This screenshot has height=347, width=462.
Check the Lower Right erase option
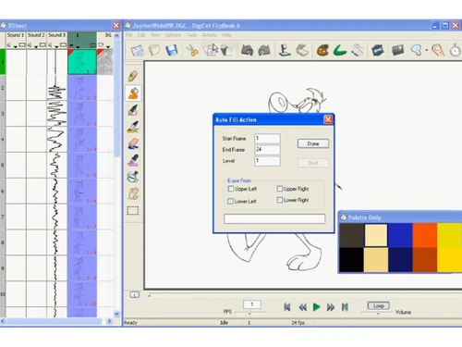280,200
